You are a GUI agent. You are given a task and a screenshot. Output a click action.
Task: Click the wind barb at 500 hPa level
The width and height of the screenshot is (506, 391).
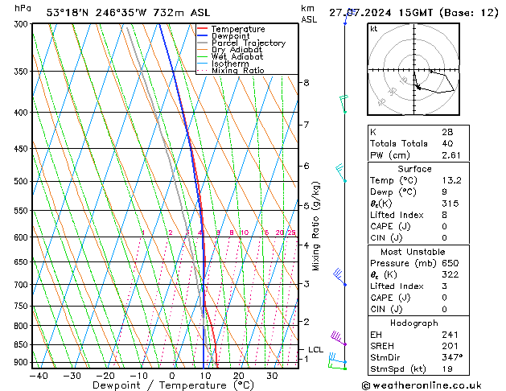tap(341, 173)
